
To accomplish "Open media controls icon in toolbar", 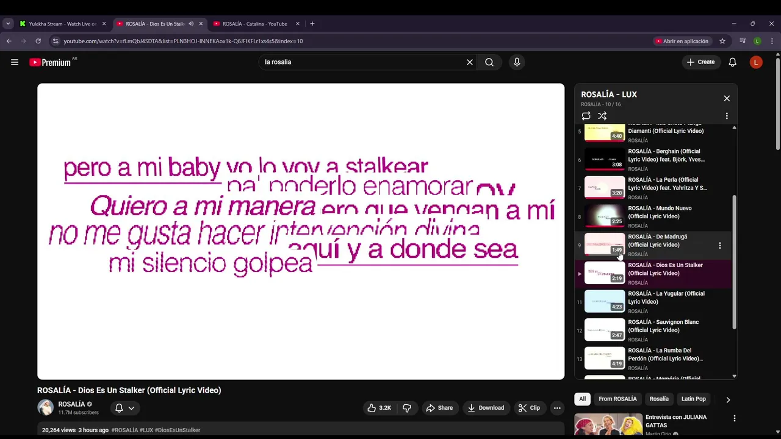I will click(x=743, y=41).
